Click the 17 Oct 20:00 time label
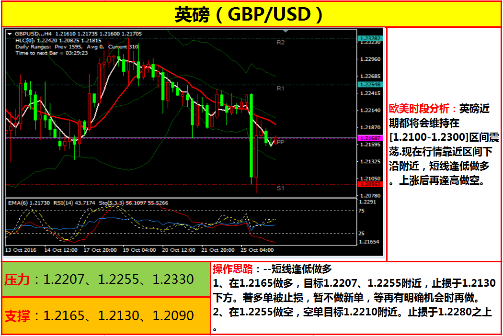Screen dimensions: 503x336 (100, 250)
